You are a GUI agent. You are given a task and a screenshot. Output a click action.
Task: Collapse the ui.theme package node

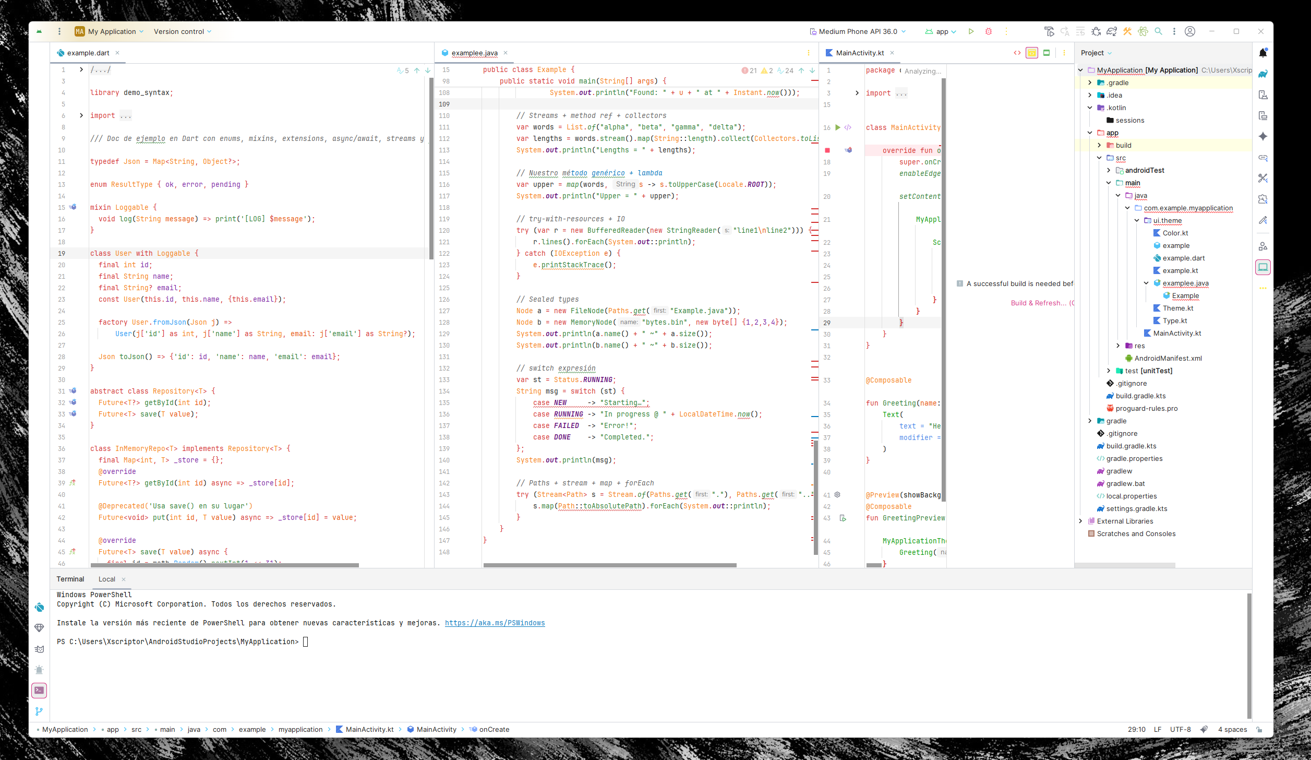tap(1137, 220)
